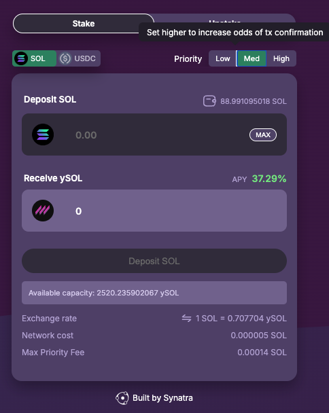
Task: Choose High priority fee
Action: pos(281,58)
